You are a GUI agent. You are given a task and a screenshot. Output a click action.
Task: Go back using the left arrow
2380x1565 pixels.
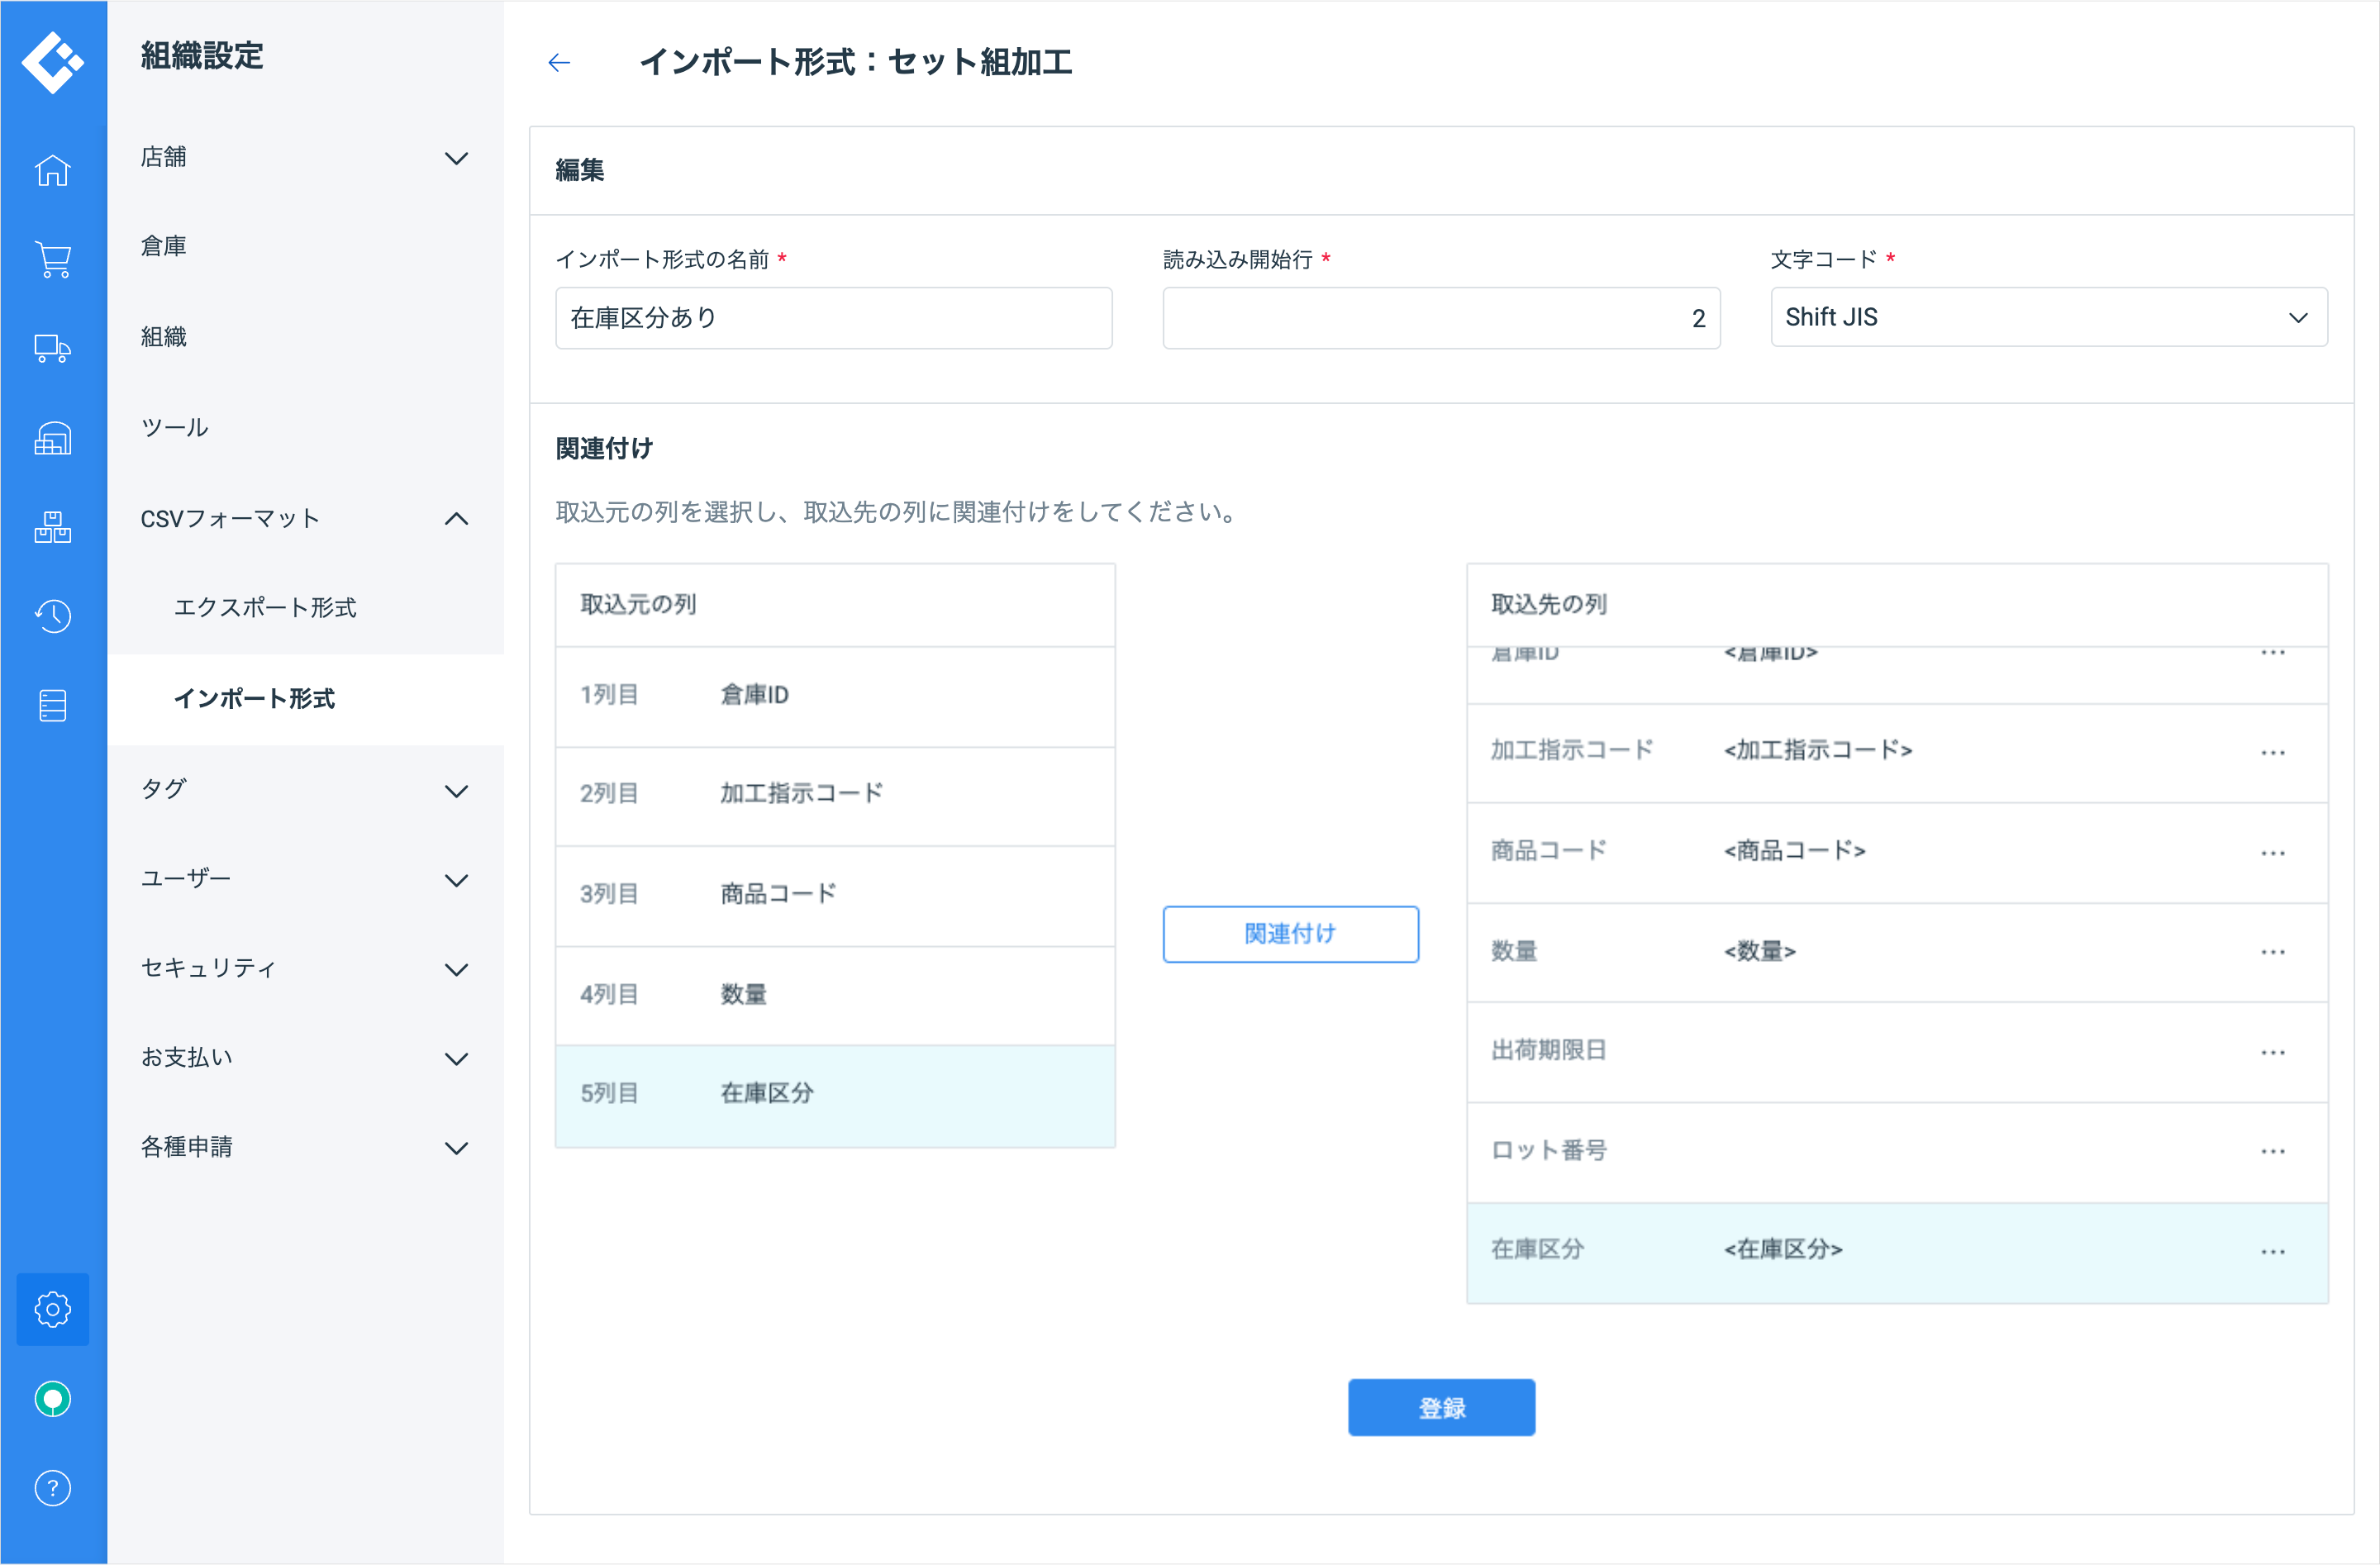[559, 63]
